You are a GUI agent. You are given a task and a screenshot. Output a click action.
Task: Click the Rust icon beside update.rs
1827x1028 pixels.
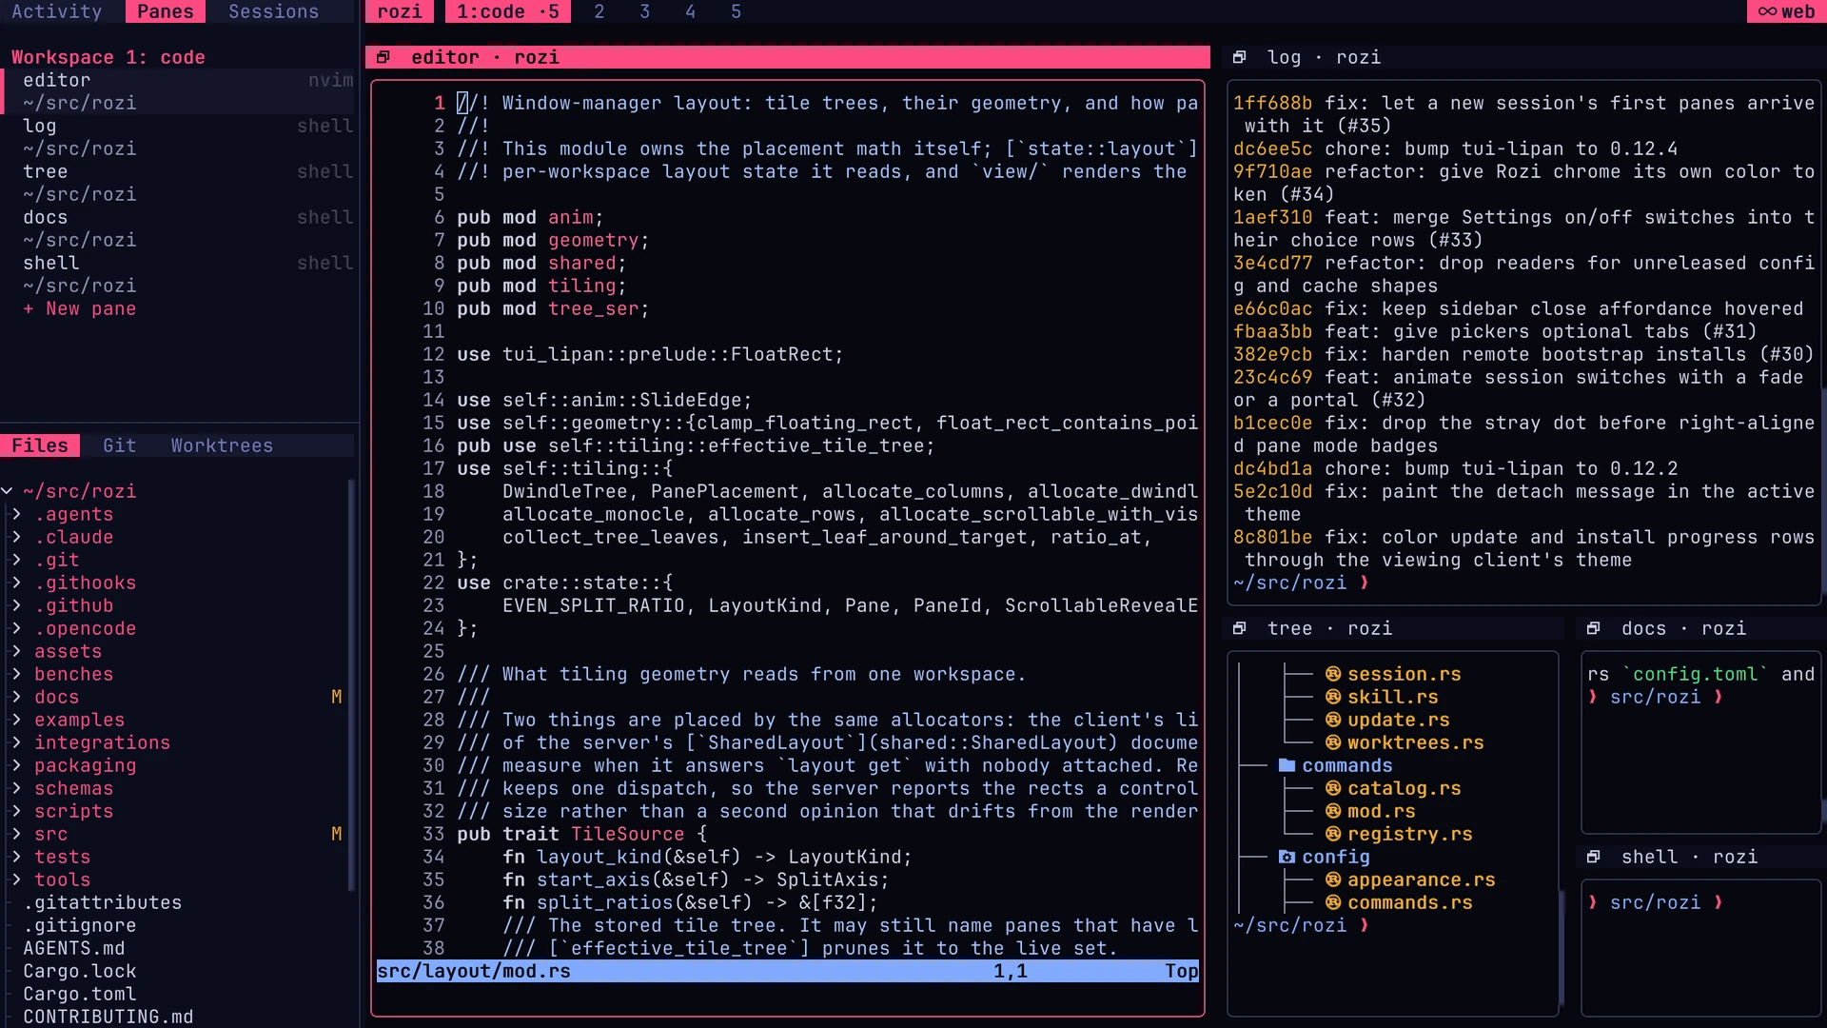pyautogui.click(x=1333, y=720)
